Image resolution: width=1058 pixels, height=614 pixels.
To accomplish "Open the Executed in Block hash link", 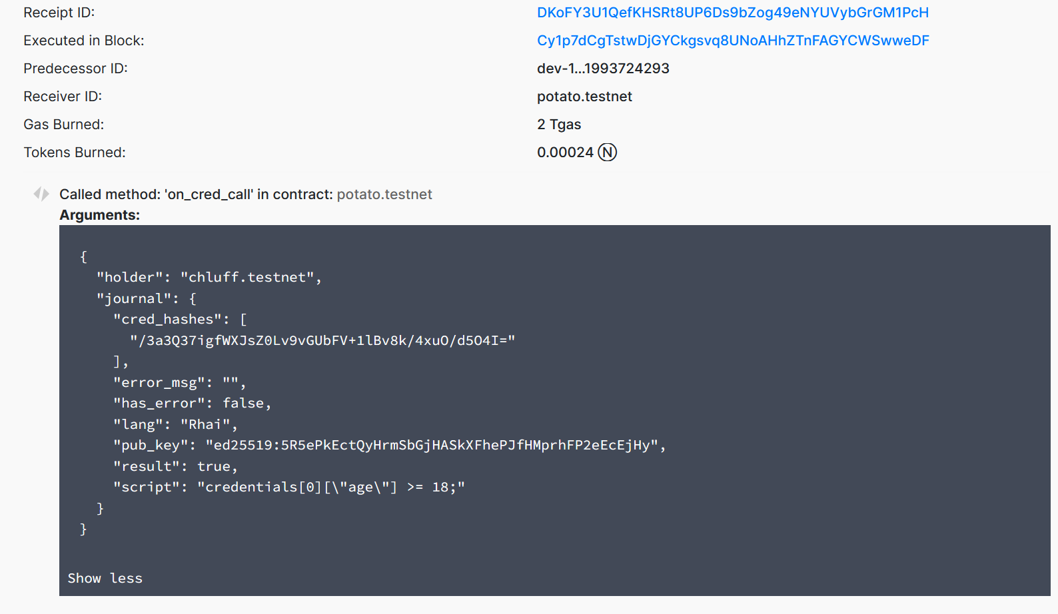I will click(x=732, y=41).
